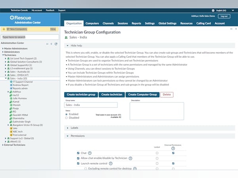Toggle the Chat permission checkbox

78,153
